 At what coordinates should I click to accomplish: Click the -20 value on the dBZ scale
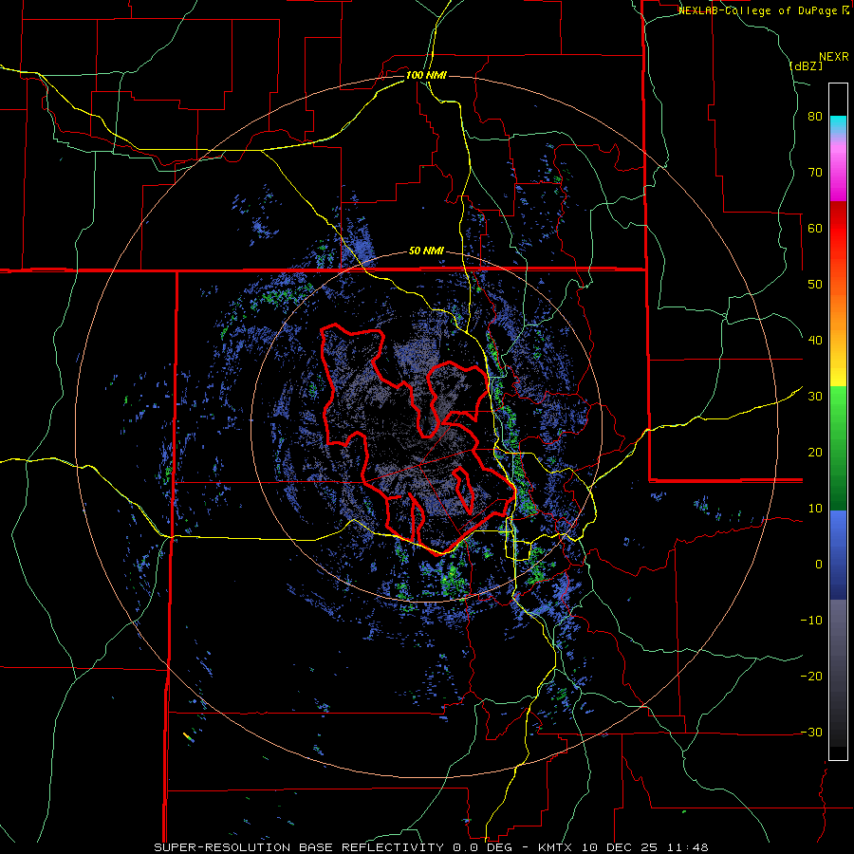(x=811, y=677)
